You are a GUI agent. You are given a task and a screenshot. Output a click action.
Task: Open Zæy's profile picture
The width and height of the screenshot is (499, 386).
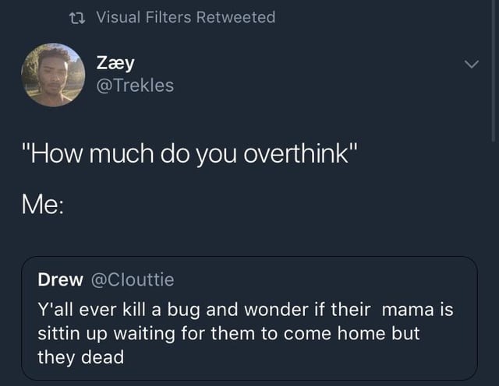pos(52,75)
